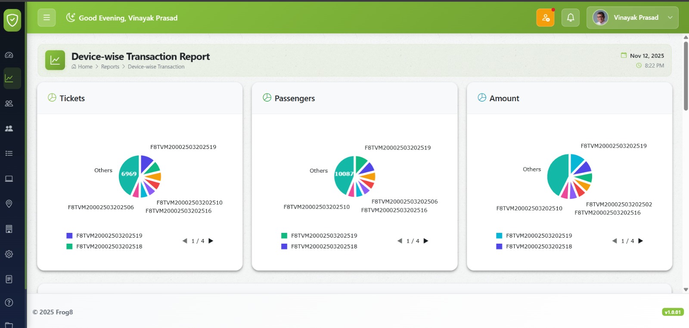The image size is (689, 328).
Task: Select the location pin icon in sidebar
Action: coord(9,204)
